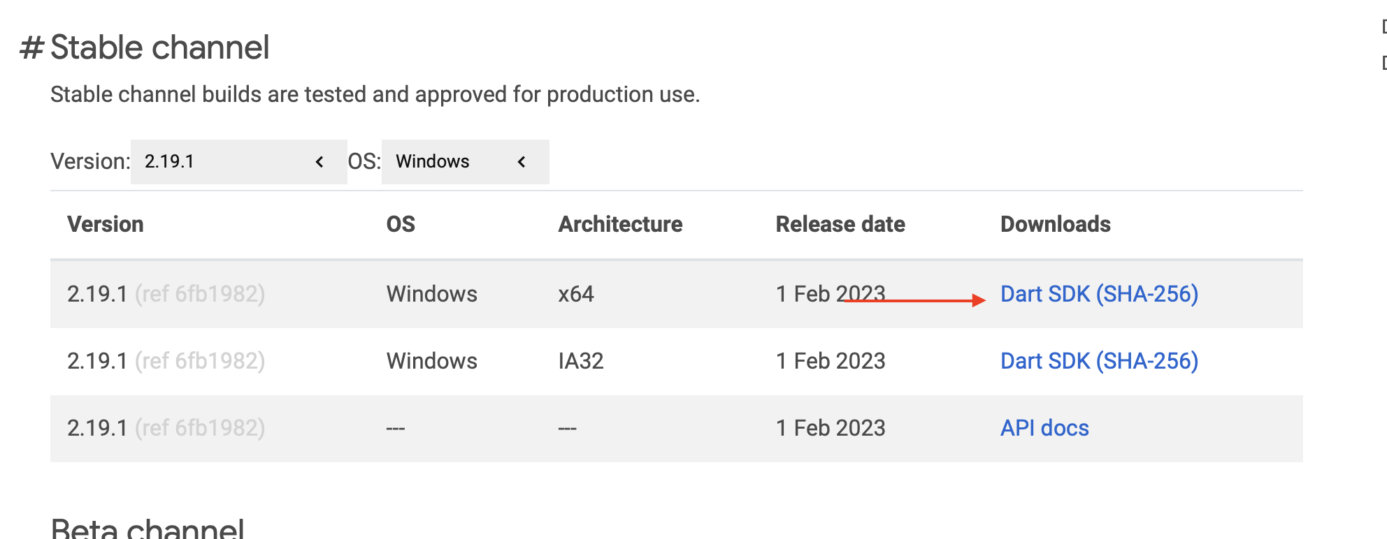Select the Architecture column header
Image resolution: width=1387 pixels, height=539 pixels.
(x=620, y=224)
